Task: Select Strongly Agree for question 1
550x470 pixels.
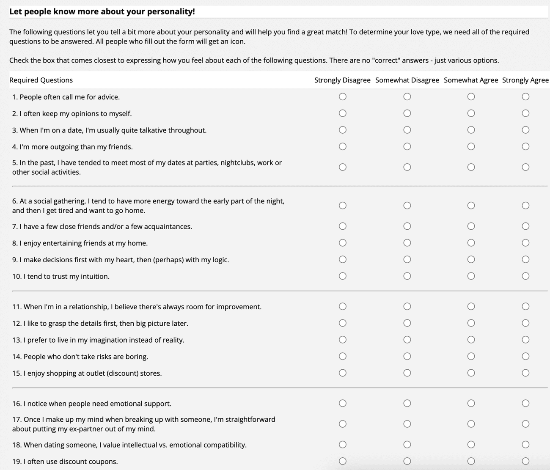Action: coord(525,96)
